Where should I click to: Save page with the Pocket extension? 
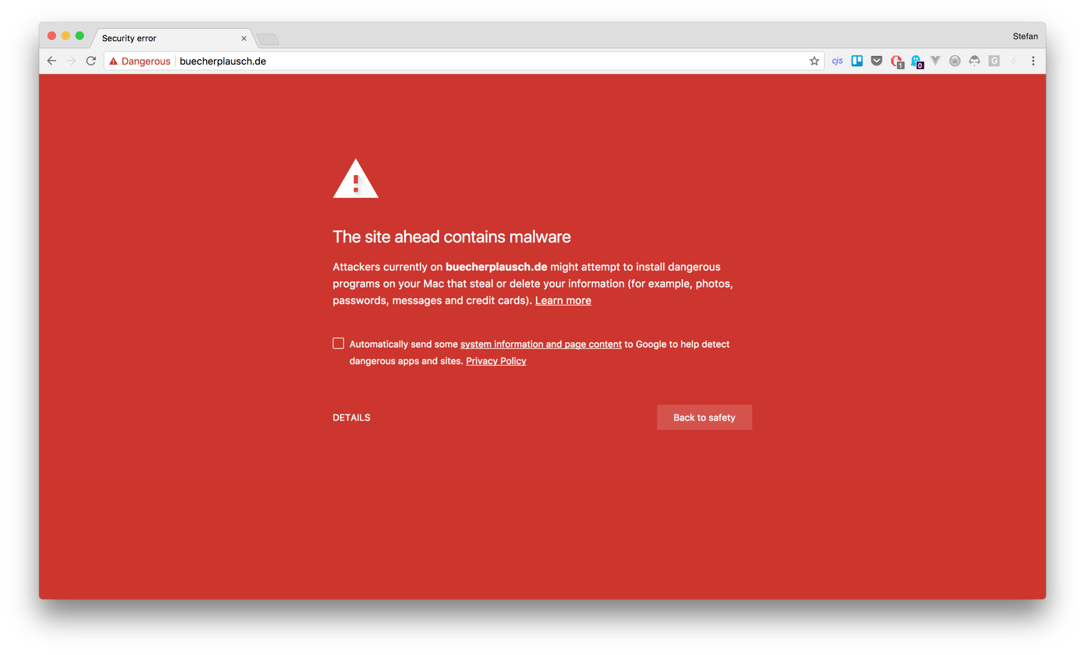pos(876,61)
